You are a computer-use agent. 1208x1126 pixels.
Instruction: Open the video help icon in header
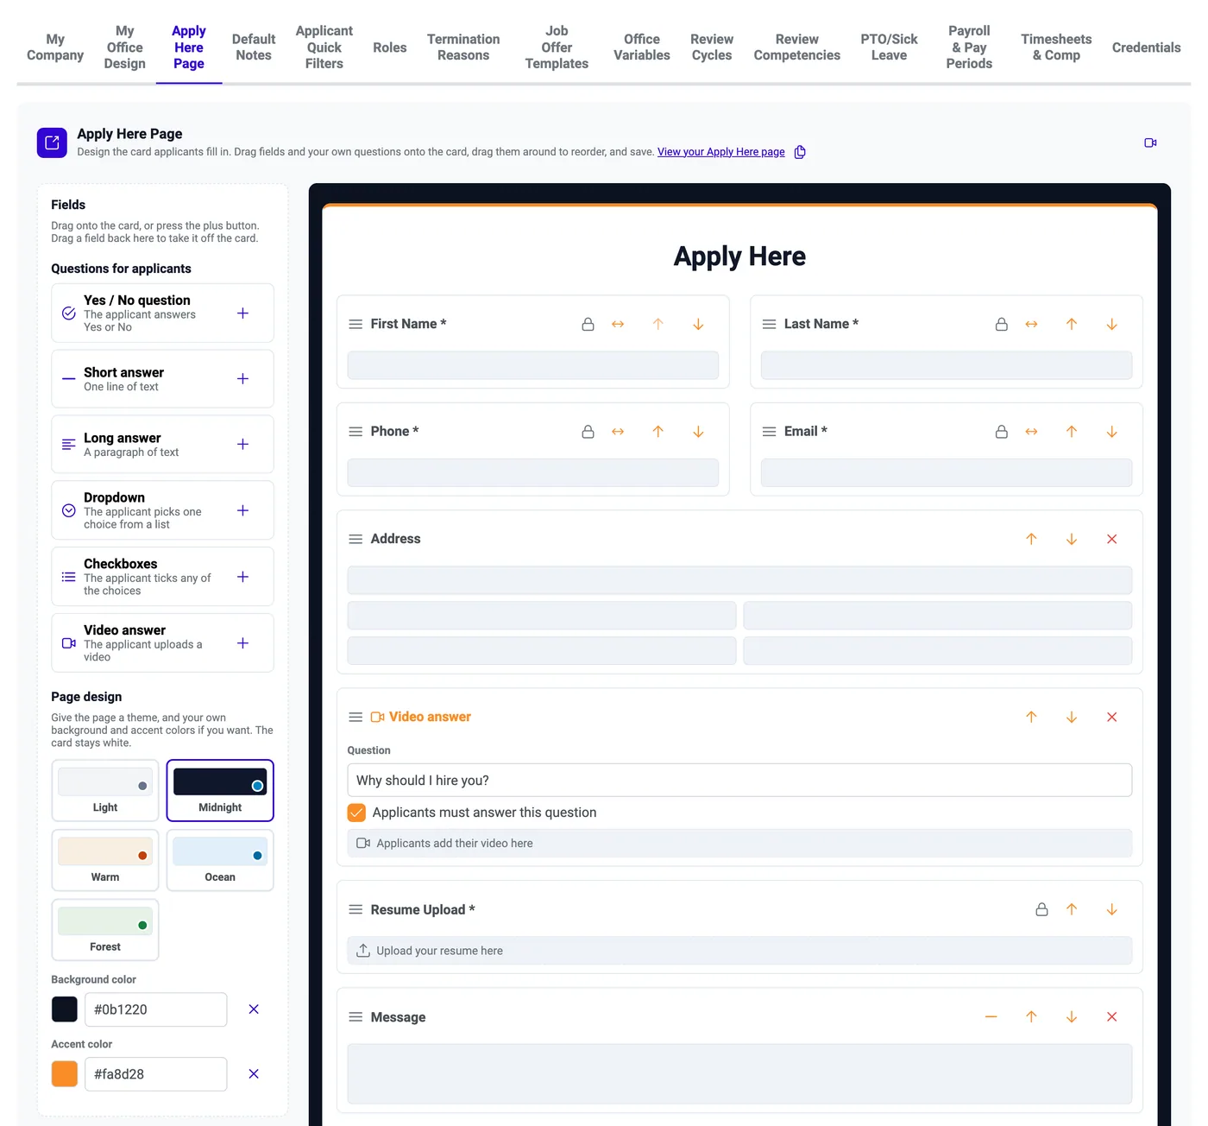[1150, 142]
